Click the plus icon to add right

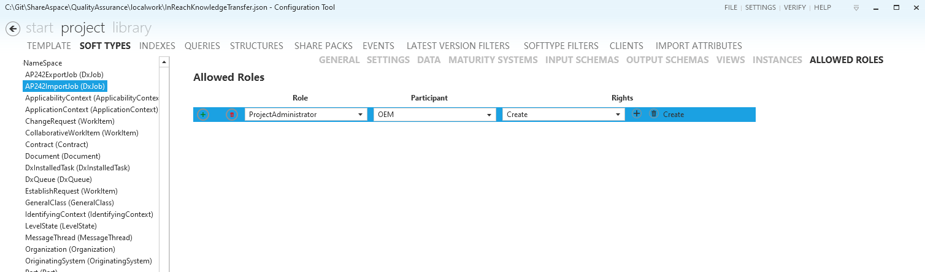click(x=637, y=114)
